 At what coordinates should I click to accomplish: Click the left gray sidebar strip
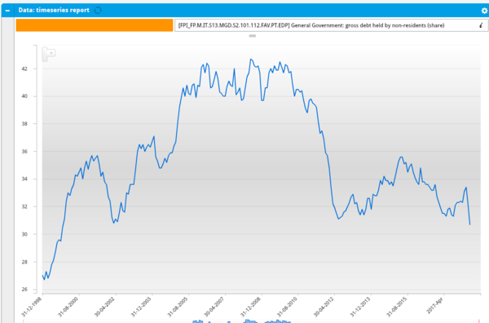(x=8, y=170)
